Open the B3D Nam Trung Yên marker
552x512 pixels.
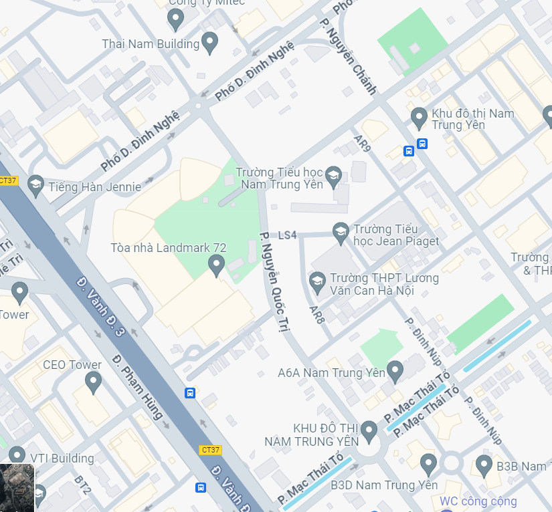click(428, 465)
